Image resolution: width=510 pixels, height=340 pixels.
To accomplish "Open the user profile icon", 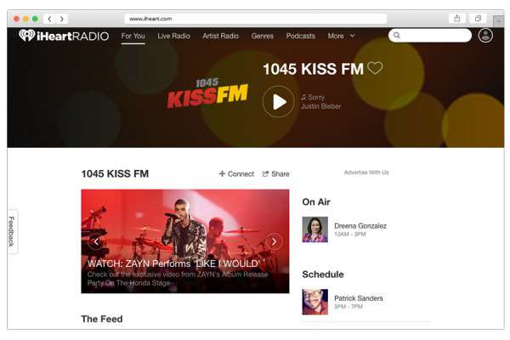I will [x=485, y=36].
